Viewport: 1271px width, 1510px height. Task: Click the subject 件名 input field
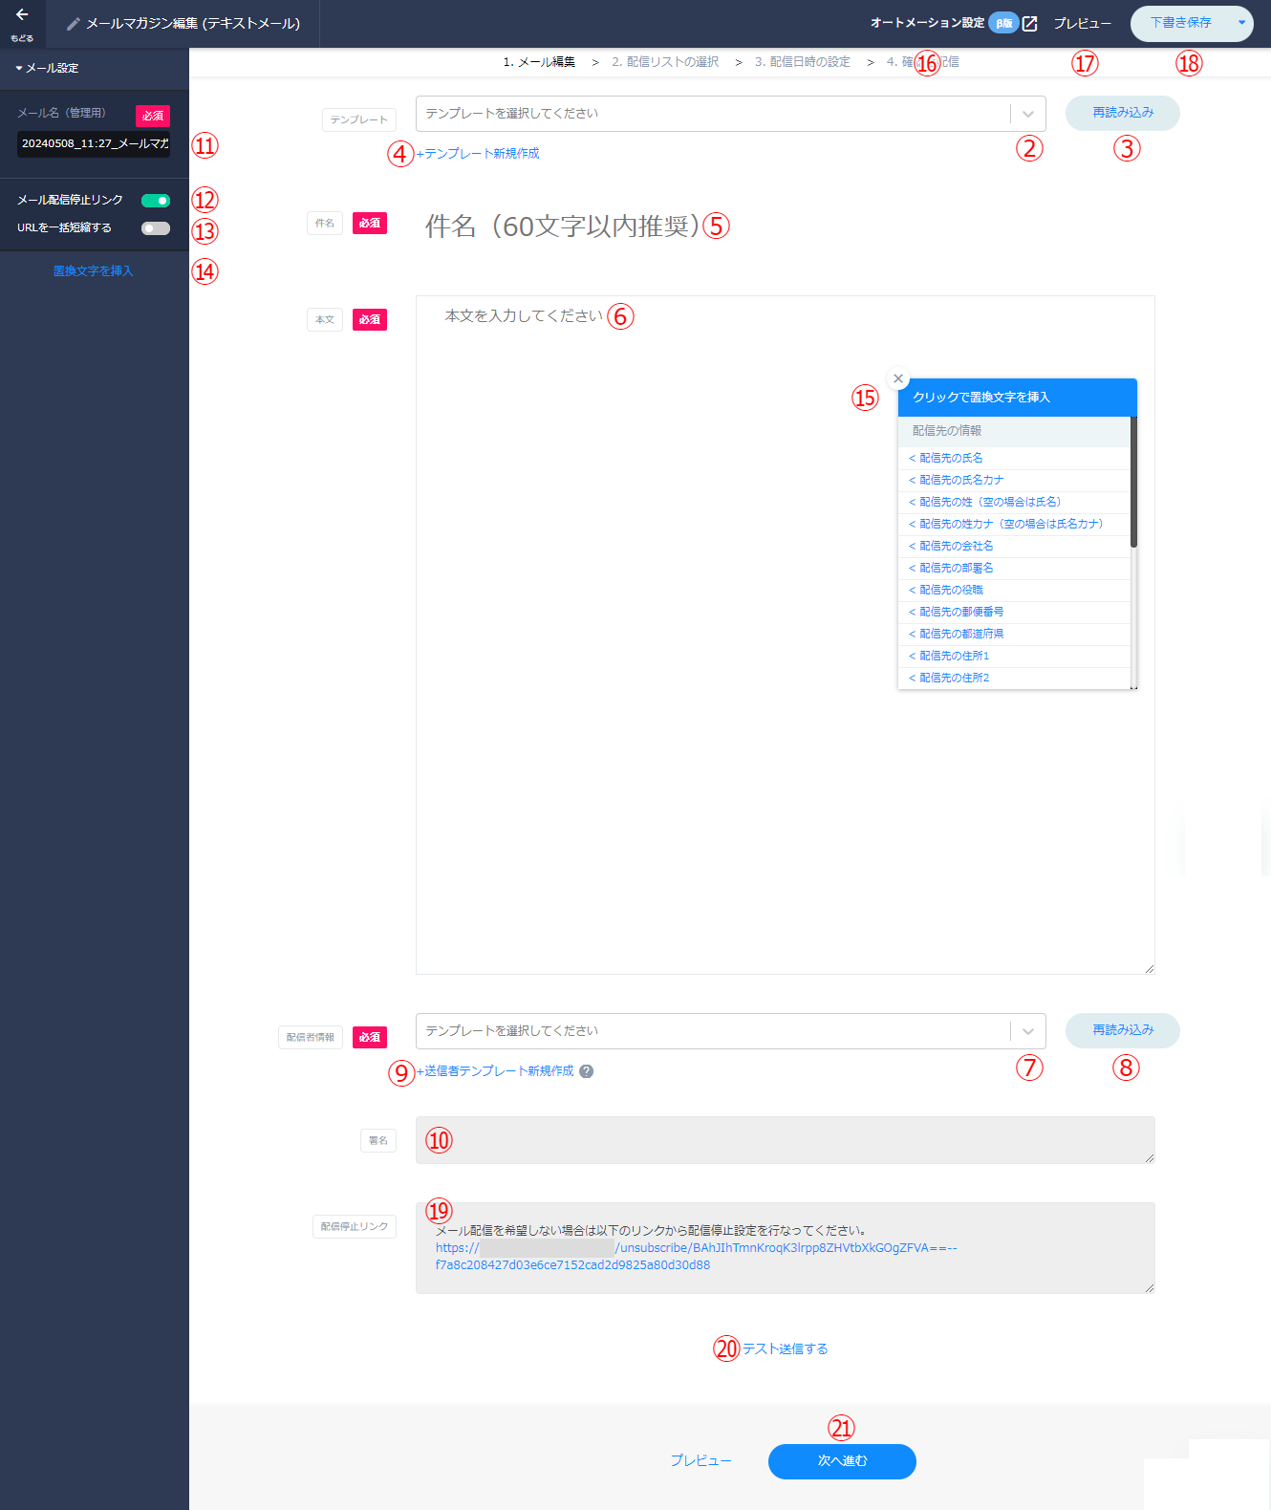(x=784, y=226)
